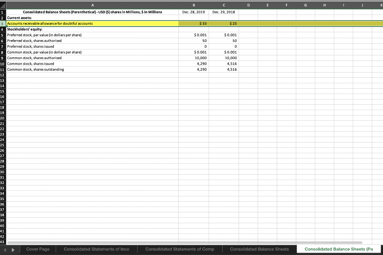The image size is (383, 255).
Task: Switch to Consolidated Statements of Comp sheet
Action: [179, 249]
